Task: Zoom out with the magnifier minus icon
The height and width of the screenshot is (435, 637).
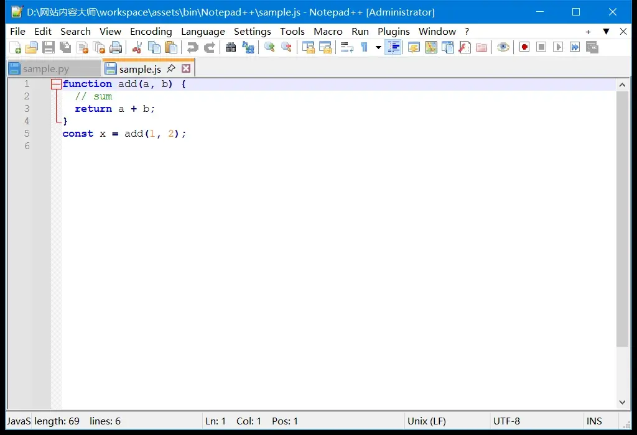Action: 286,47
